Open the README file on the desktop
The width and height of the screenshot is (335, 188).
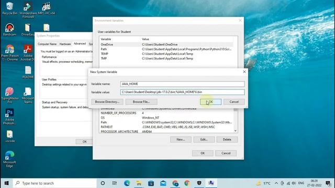click(x=28, y=72)
